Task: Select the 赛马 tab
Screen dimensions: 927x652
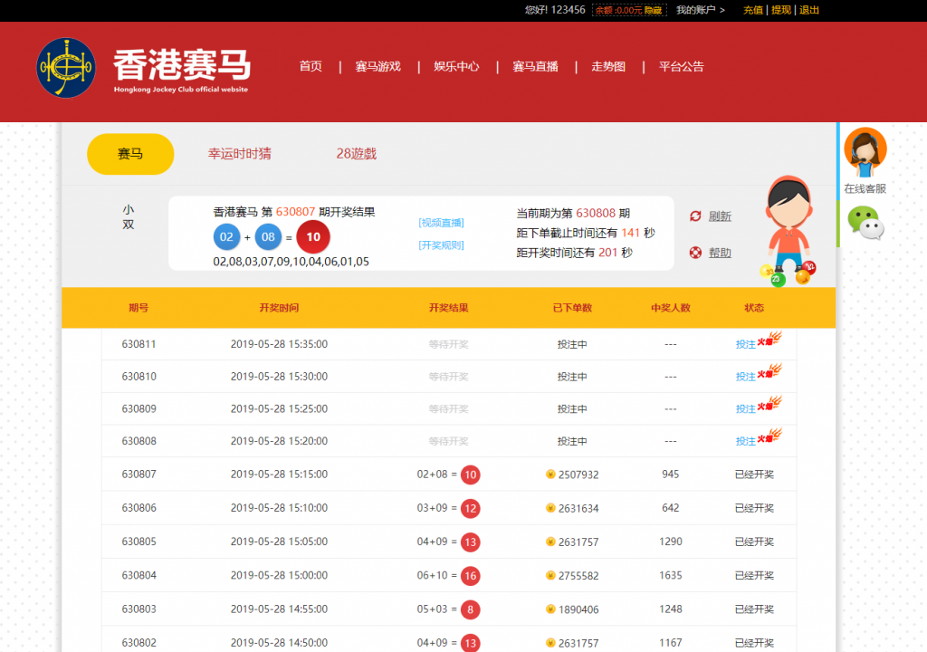Action: (130, 154)
